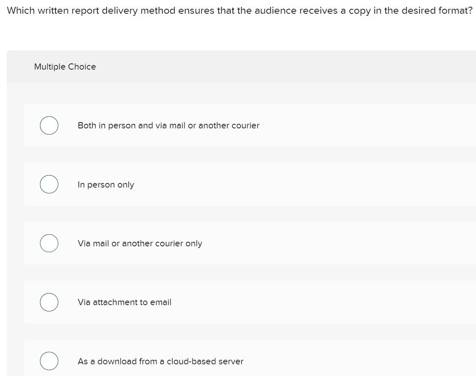The height and width of the screenshot is (376, 476).
Task: Click the empty circle beside 'In person only'
Action: coord(49,184)
